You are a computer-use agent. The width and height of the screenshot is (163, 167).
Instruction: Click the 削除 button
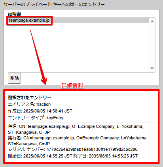pyautogui.click(x=14, y=78)
